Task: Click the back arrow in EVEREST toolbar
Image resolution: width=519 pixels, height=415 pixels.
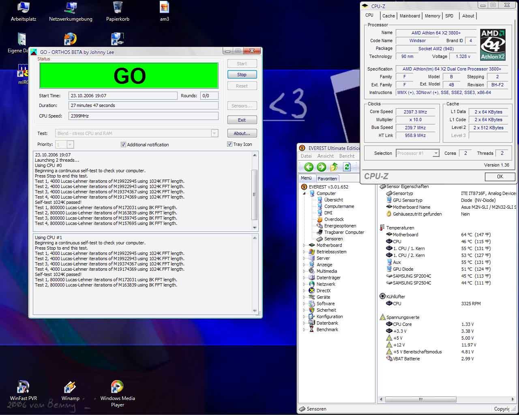Action: pyautogui.click(x=309, y=167)
